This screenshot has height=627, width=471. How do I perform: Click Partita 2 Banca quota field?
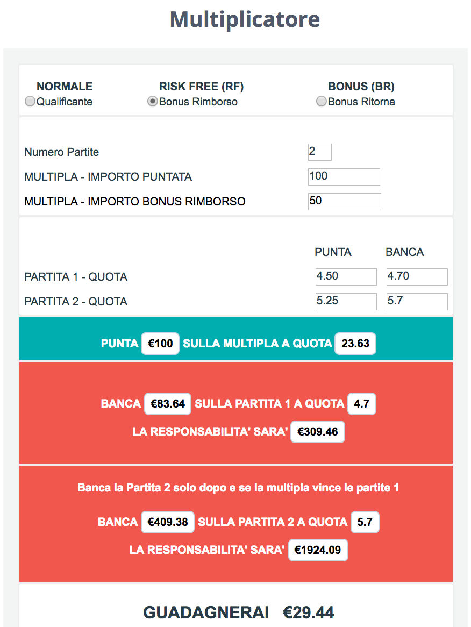tap(417, 302)
